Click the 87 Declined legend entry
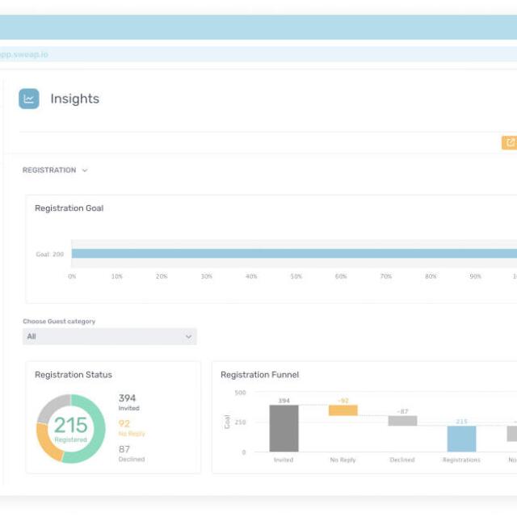 point(132,453)
